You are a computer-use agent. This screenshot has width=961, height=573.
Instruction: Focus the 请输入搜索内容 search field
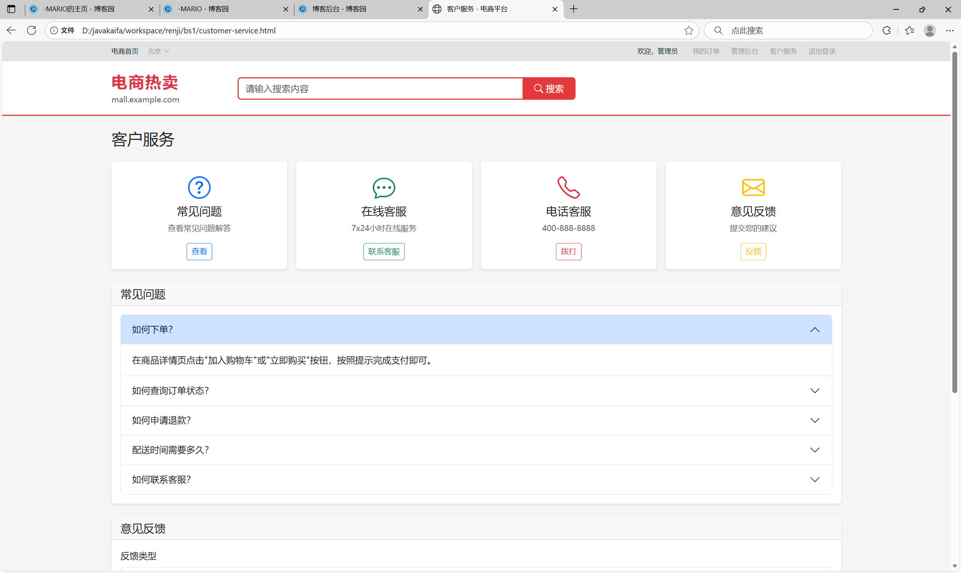380,89
